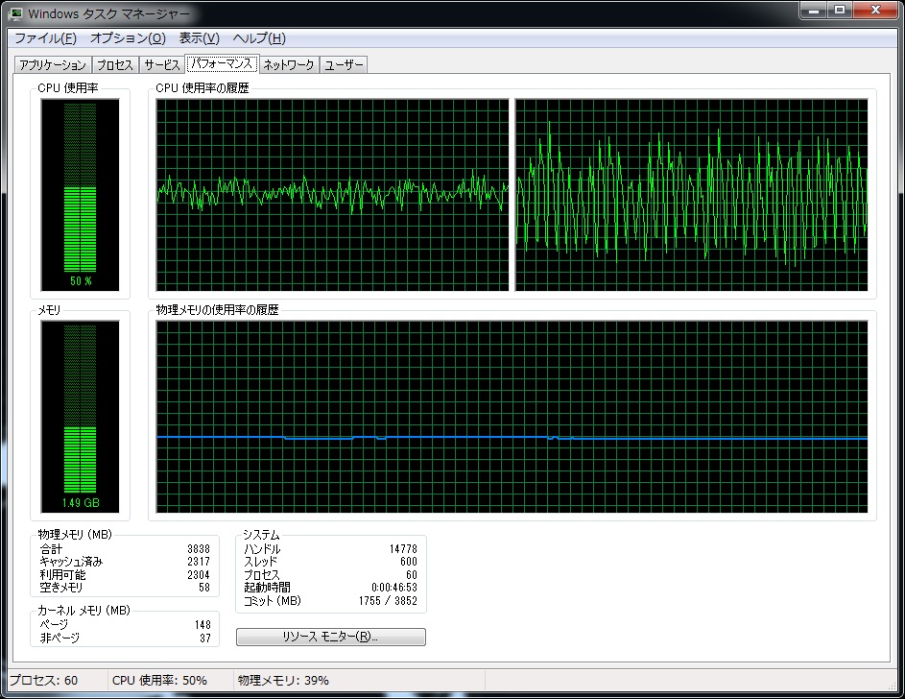Click the キャッシュ済み value 2317

tap(199, 562)
